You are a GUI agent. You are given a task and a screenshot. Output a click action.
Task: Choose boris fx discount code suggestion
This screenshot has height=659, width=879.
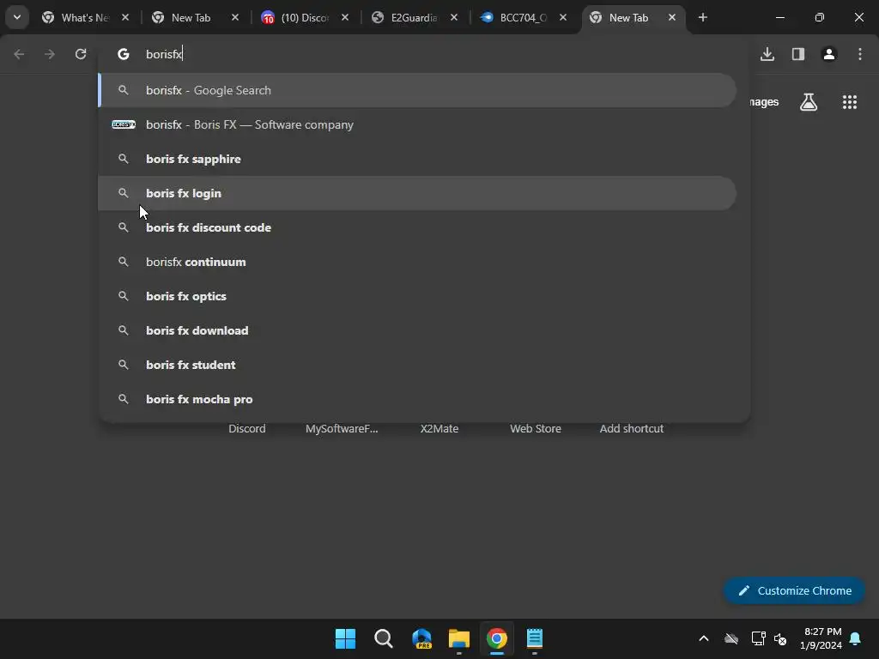[x=417, y=227]
